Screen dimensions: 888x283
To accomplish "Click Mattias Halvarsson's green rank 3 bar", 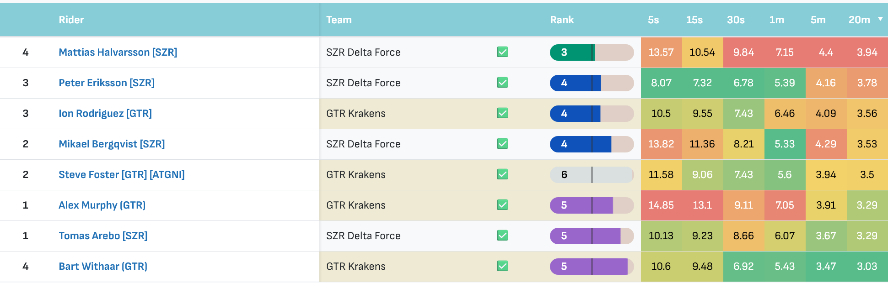I will (592, 52).
